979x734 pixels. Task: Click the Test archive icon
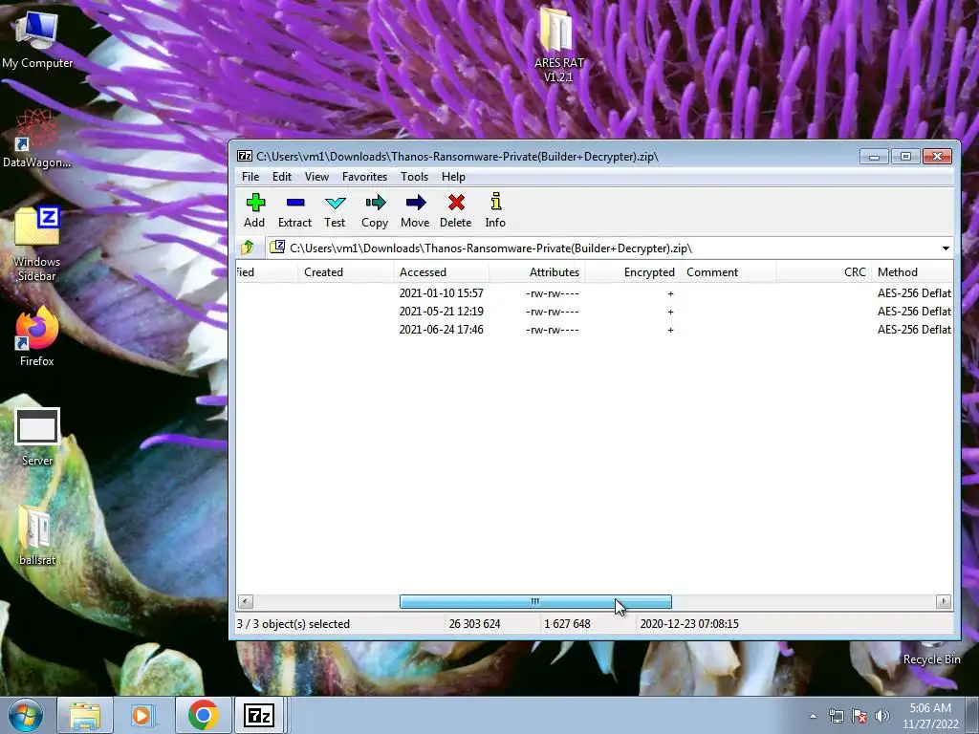335,210
